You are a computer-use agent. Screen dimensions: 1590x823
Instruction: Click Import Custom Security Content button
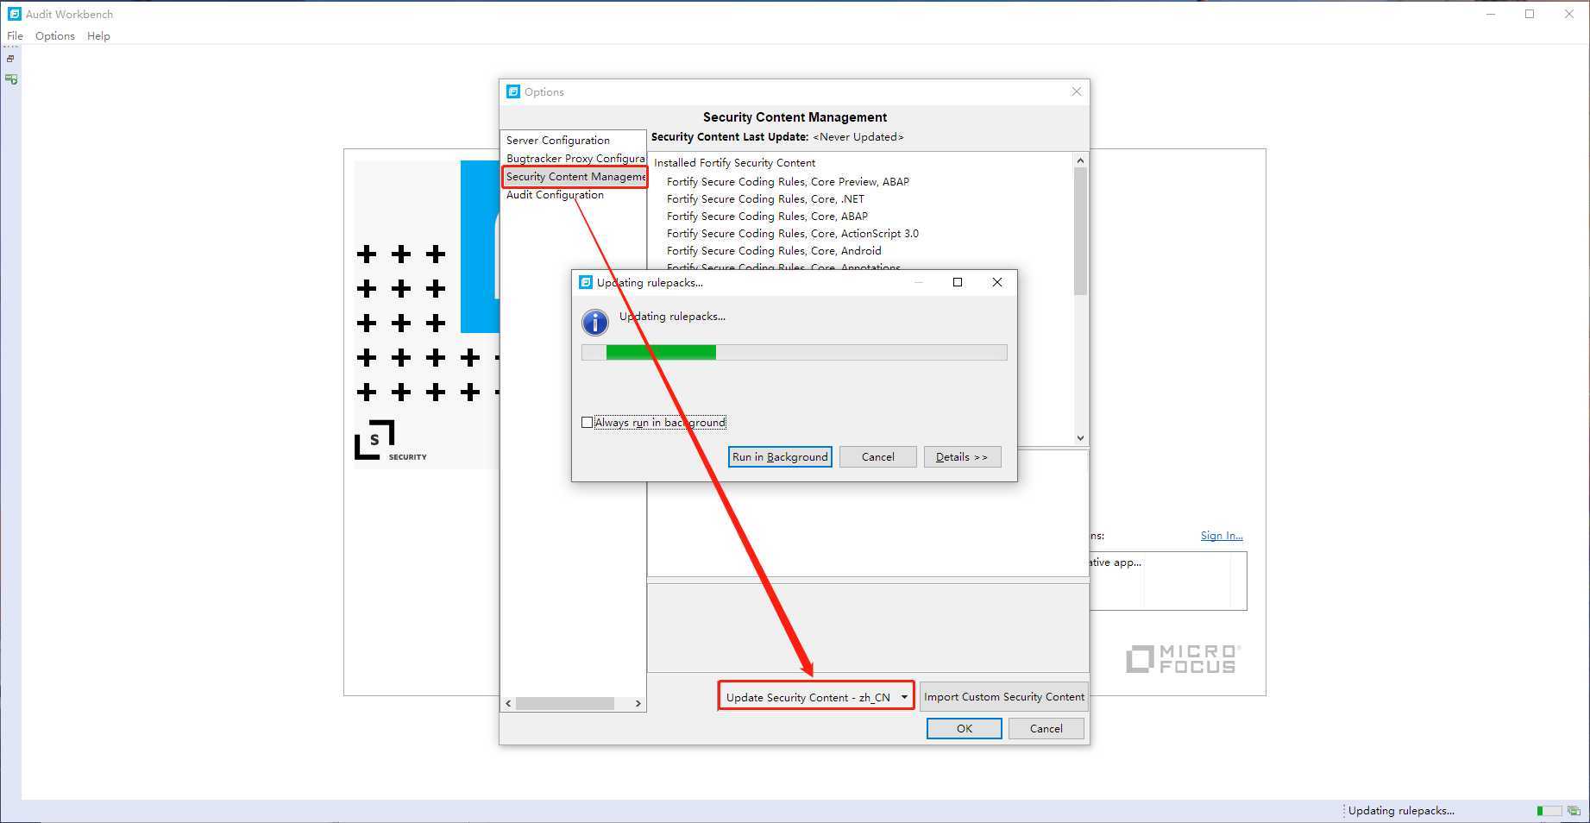tap(1004, 696)
